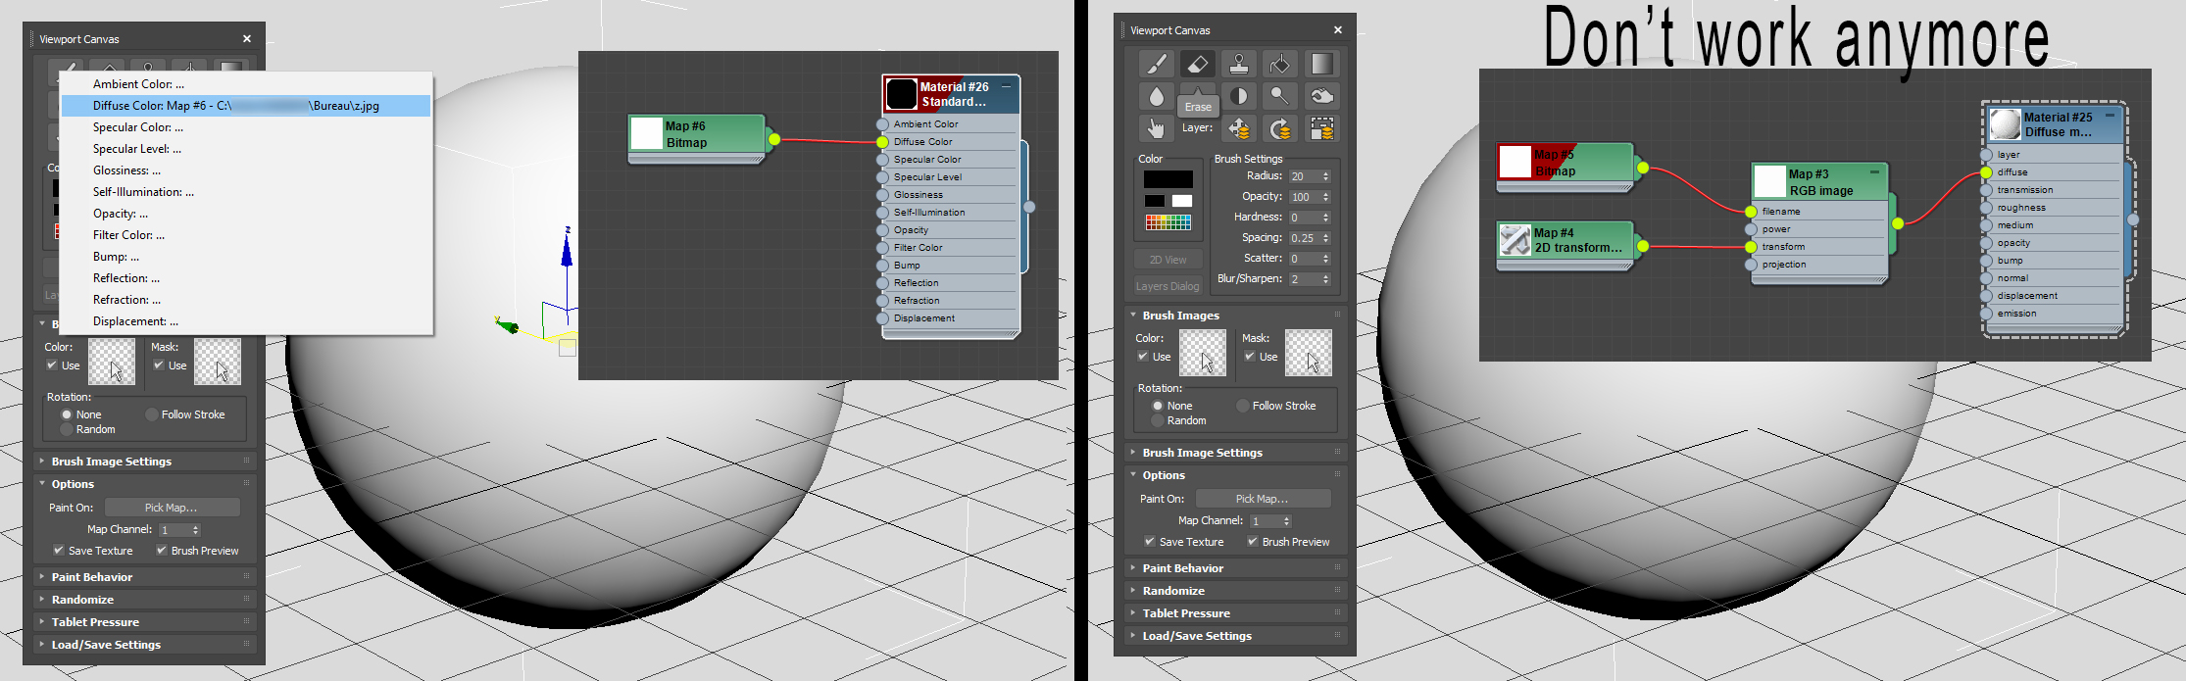
Task: Click the Material #26 Standard node thumbnail
Action: pyautogui.click(x=901, y=94)
